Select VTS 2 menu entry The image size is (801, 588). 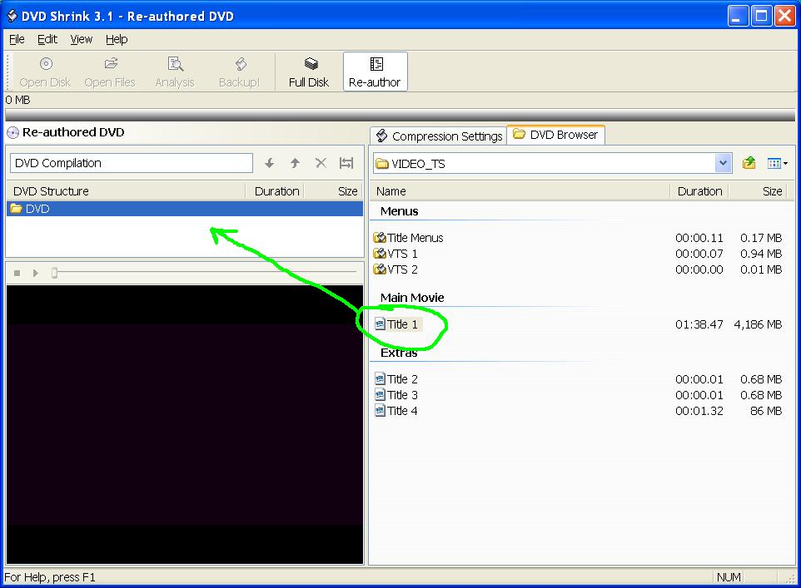pos(396,269)
